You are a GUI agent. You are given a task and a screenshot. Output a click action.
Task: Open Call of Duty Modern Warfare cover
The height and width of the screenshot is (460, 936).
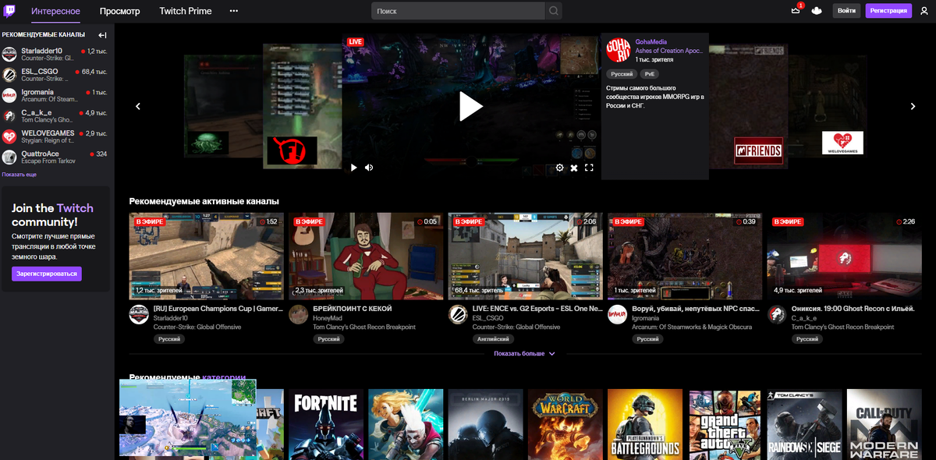[884, 425]
